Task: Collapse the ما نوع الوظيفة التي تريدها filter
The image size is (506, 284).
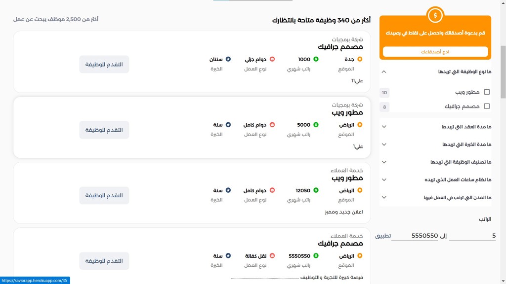Action: 384,71
